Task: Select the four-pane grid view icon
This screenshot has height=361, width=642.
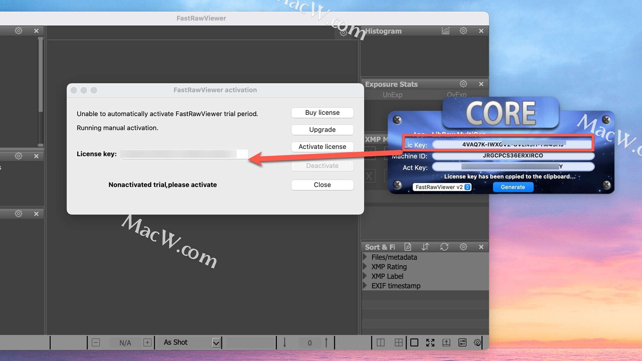Action: coord(398,343)
